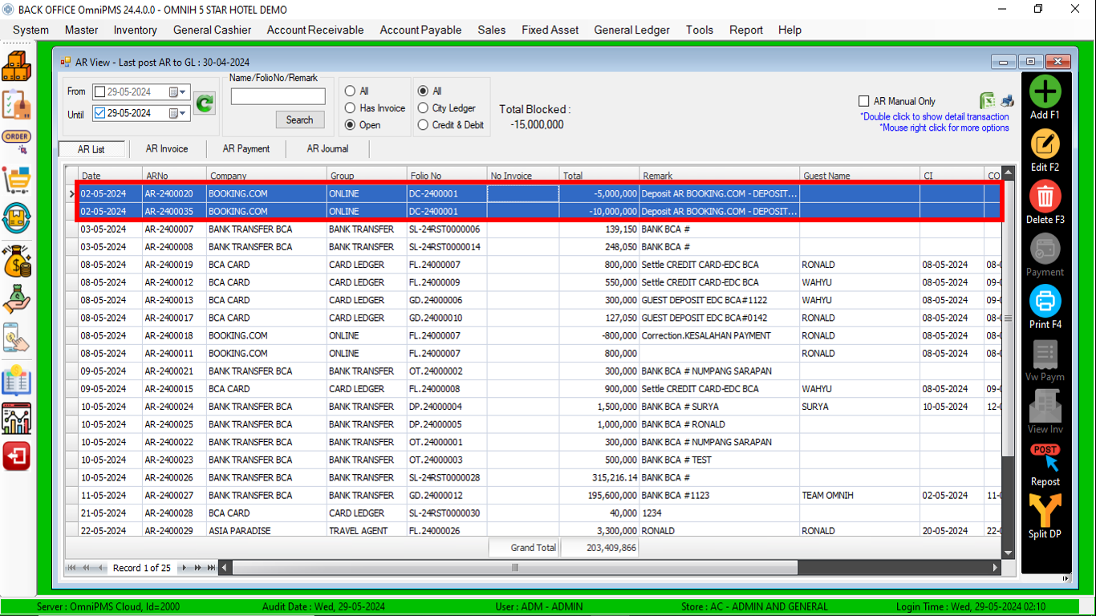The height and width of the screenshot is (616, 1096).
Task: Click the Name/FolioNo/Remark search field
Action: (x=278, y=96)
